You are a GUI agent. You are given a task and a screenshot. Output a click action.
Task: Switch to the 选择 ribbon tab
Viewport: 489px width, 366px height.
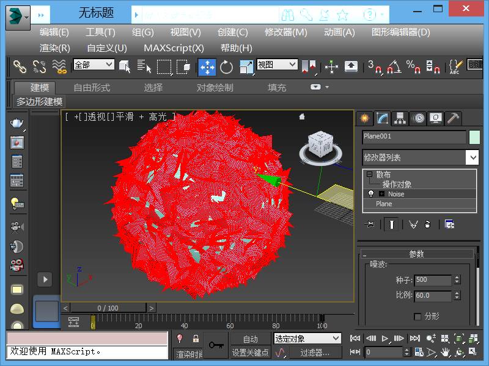pos(153,87)
